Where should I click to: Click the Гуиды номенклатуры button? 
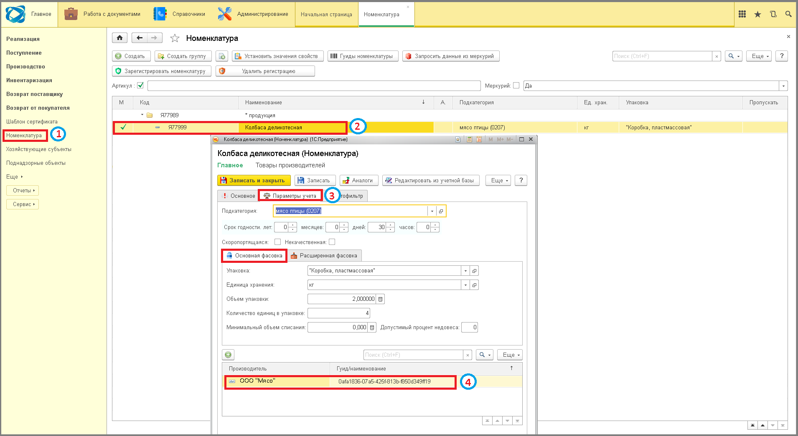point(363,56)
